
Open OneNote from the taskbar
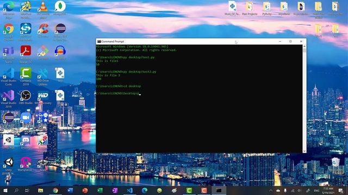click(115, 190)
